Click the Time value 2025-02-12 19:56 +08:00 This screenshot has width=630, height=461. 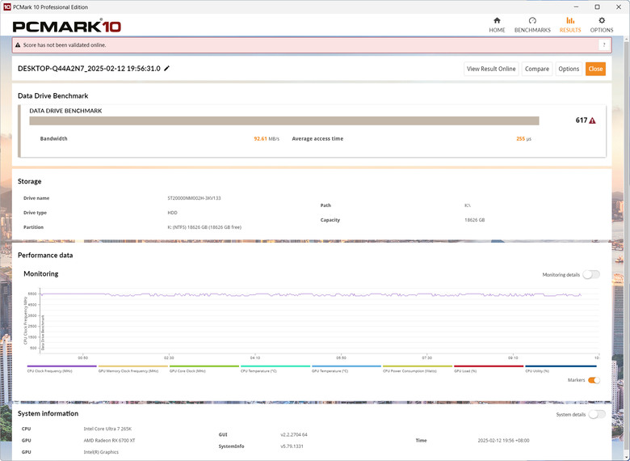click(x=503, y=441)
